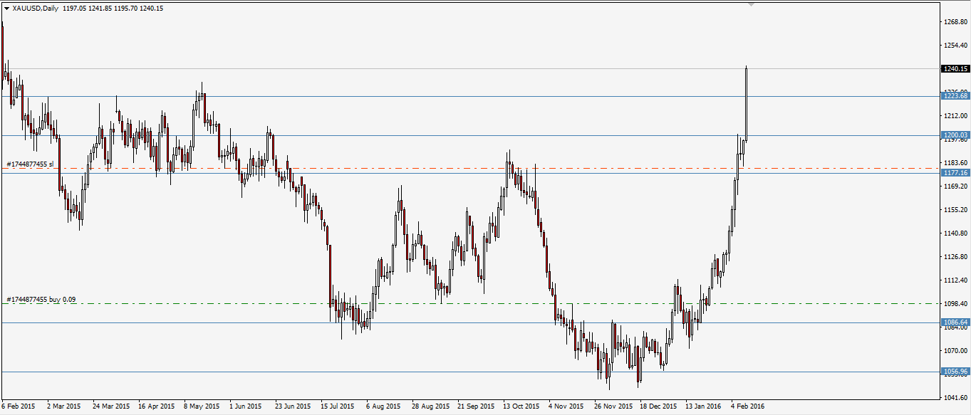
Task: Click the 13 Jan 2016 date label
Action: coord(704,406)
